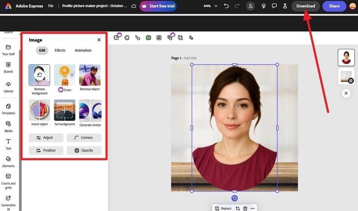Viewport: 358px width, 211px height.
Task: Open the lightbulb tips icon
Action: click(x=264, y=6)
